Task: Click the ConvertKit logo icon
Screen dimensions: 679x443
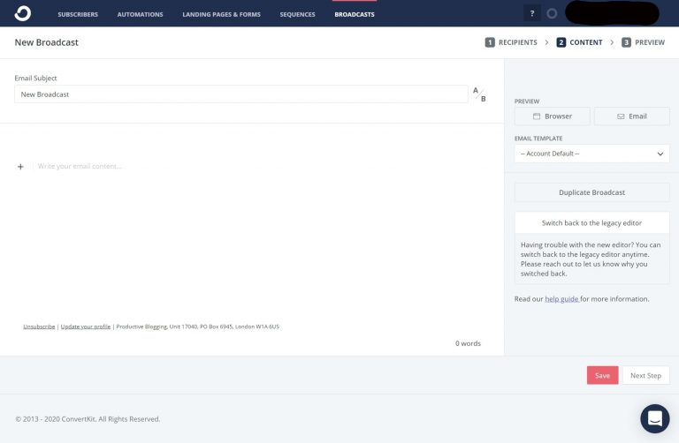Action: point(22,13)
